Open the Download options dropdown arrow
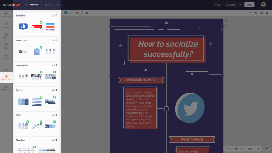The height and width of the screenshot is (153, 272). pos(240,5)
